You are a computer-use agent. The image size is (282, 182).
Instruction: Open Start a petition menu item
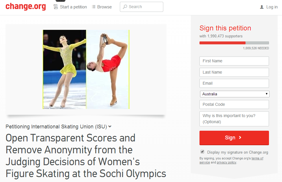(73, 7)
